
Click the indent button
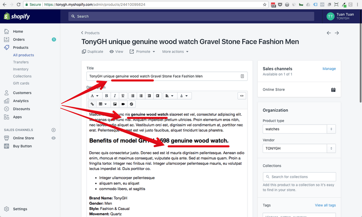click(x=157, y=96)
